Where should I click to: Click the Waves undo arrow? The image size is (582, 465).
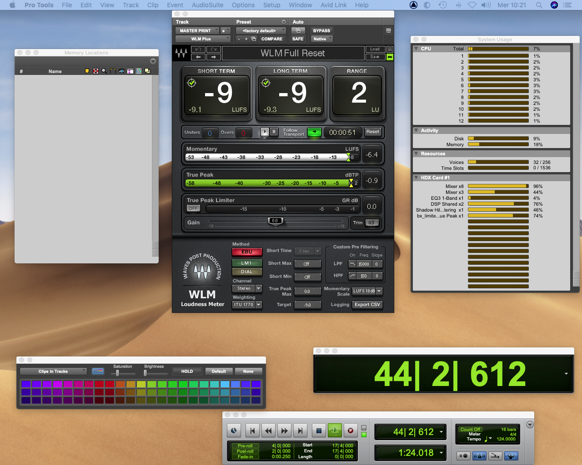[198, 49]
